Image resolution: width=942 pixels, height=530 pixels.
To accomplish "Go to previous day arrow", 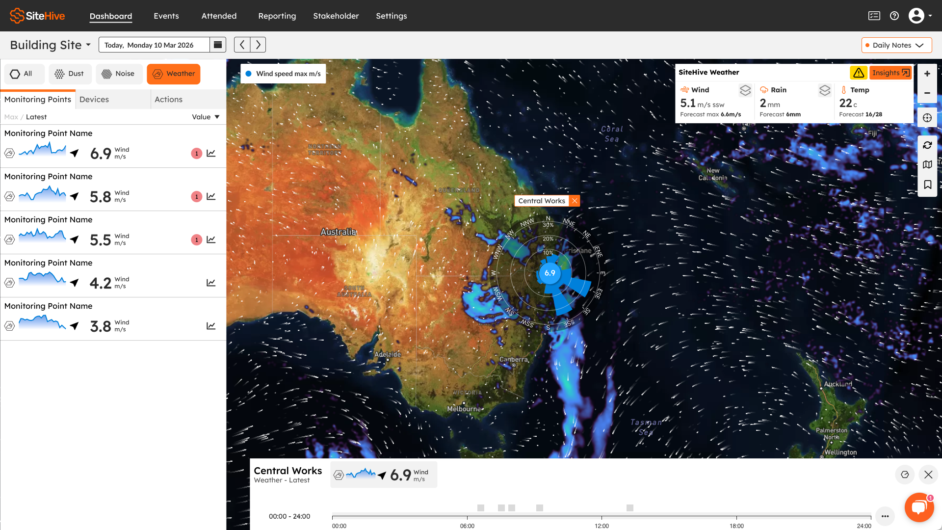I will [x=242, y=45].
